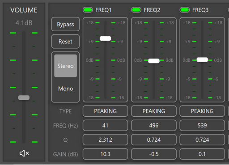Click the FREQ3 frequency field showing 539

point(202,125)
